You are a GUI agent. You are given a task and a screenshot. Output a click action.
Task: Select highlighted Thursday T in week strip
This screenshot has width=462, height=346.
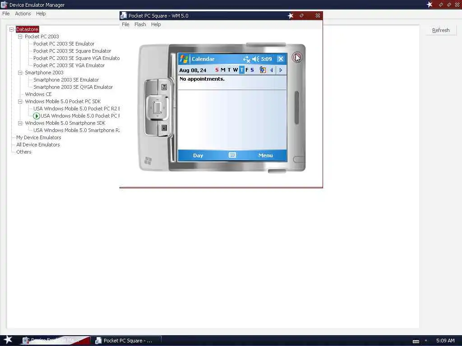point(242,70)
